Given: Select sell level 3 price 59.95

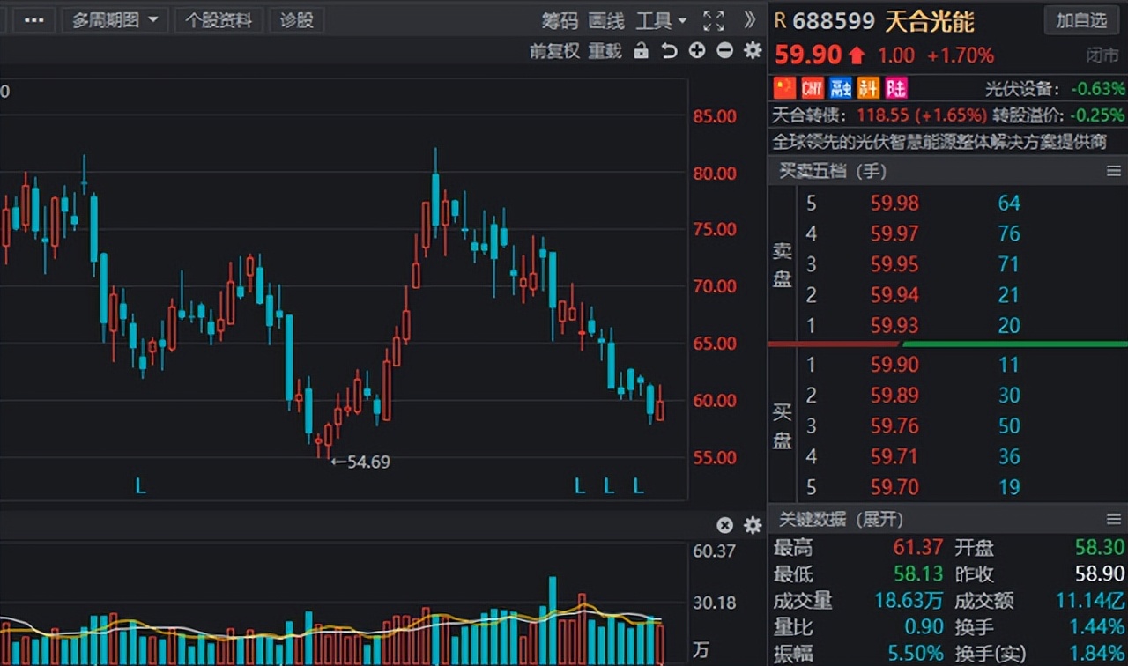Looking at the screenshot, I should coord(894,264).
